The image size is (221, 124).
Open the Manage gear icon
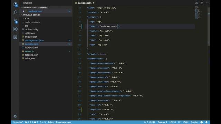(x=15, y=116)
